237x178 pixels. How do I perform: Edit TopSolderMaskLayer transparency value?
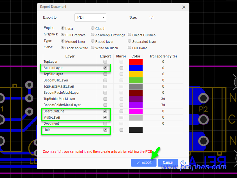coord(163,99)
